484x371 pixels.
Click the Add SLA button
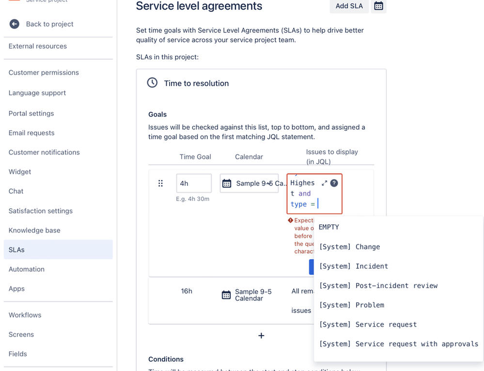(349, 6)
